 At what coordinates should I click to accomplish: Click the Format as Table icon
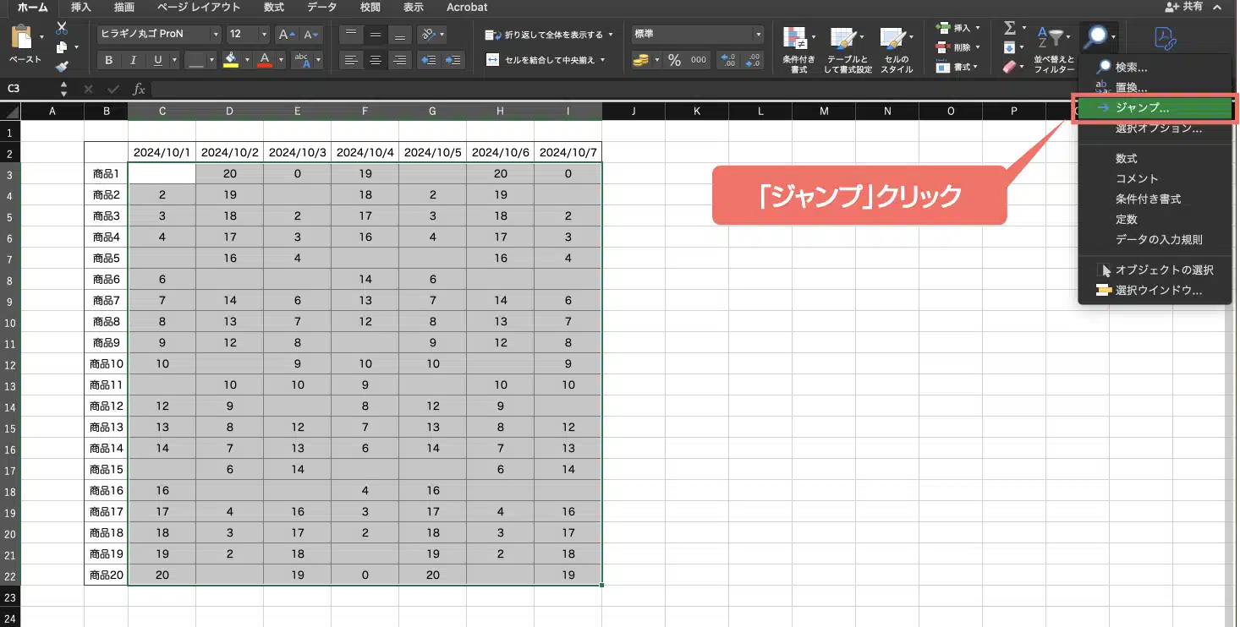coord(842,39)
